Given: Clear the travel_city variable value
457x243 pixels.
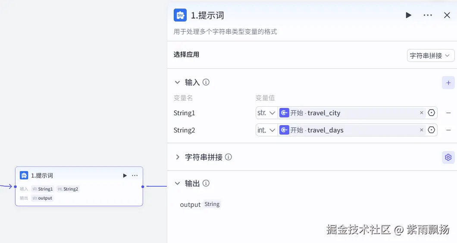Looking at the screenshot, I should [422, 113].
